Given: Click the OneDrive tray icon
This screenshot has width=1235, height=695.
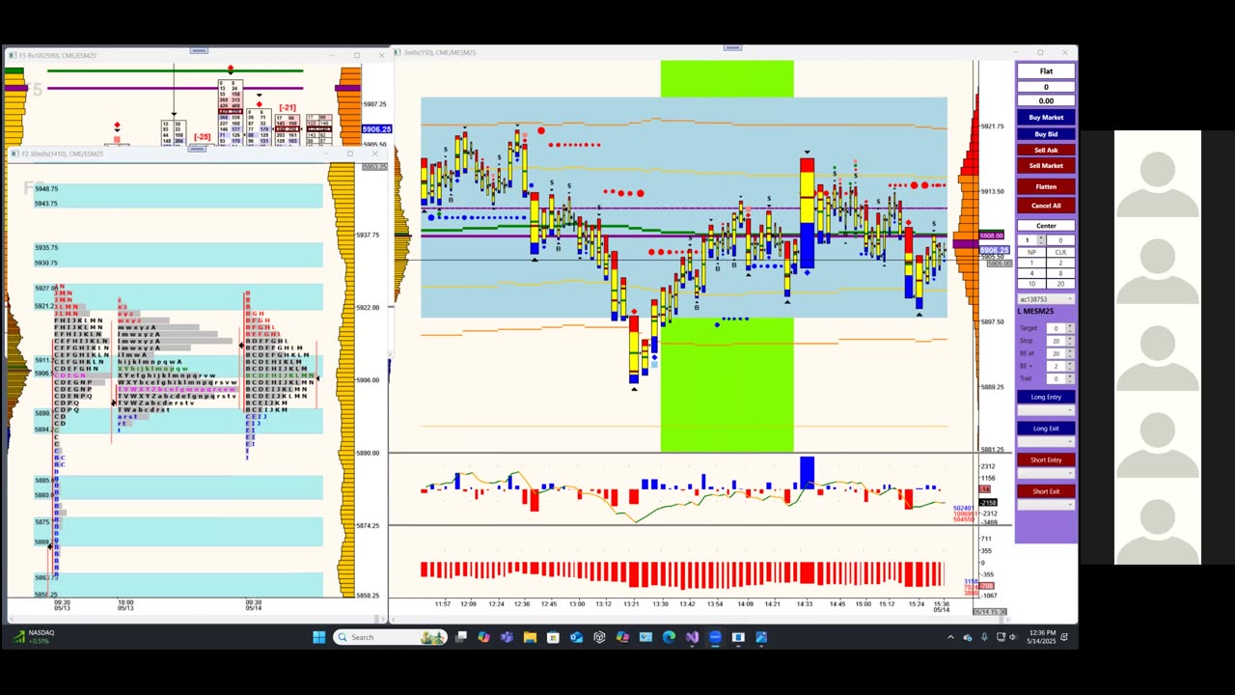Looking at the screenshot, I should (968, 637).
